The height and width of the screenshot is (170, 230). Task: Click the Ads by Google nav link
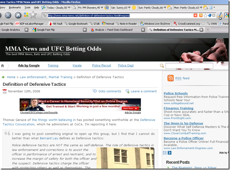point(29,66)
